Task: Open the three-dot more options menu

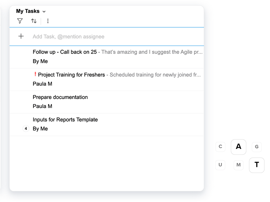Action: pos(48,21)
